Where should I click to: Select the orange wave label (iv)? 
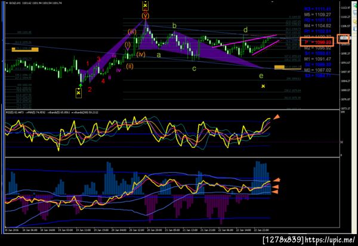click(x=141, y=54)
